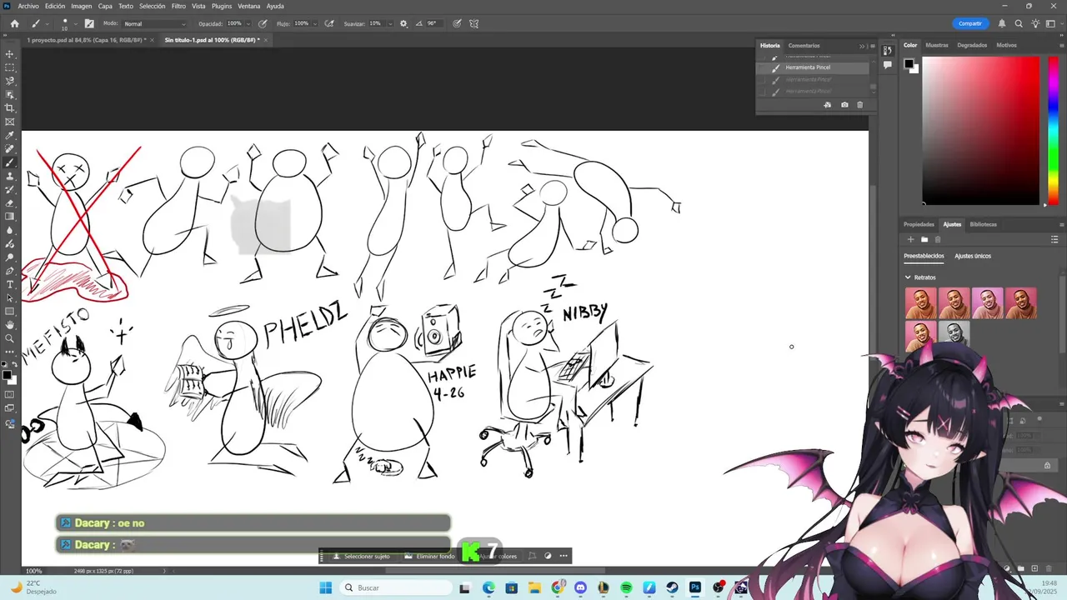Open Spotify from the Windows taskbar
1067x600 pixels.
(x=626, y=587)
